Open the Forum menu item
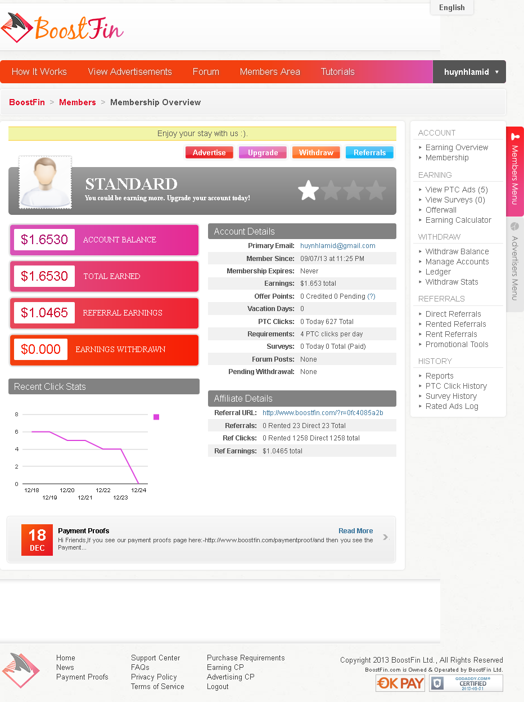Viewport: 524px width, 702px height. coord(206,72)
